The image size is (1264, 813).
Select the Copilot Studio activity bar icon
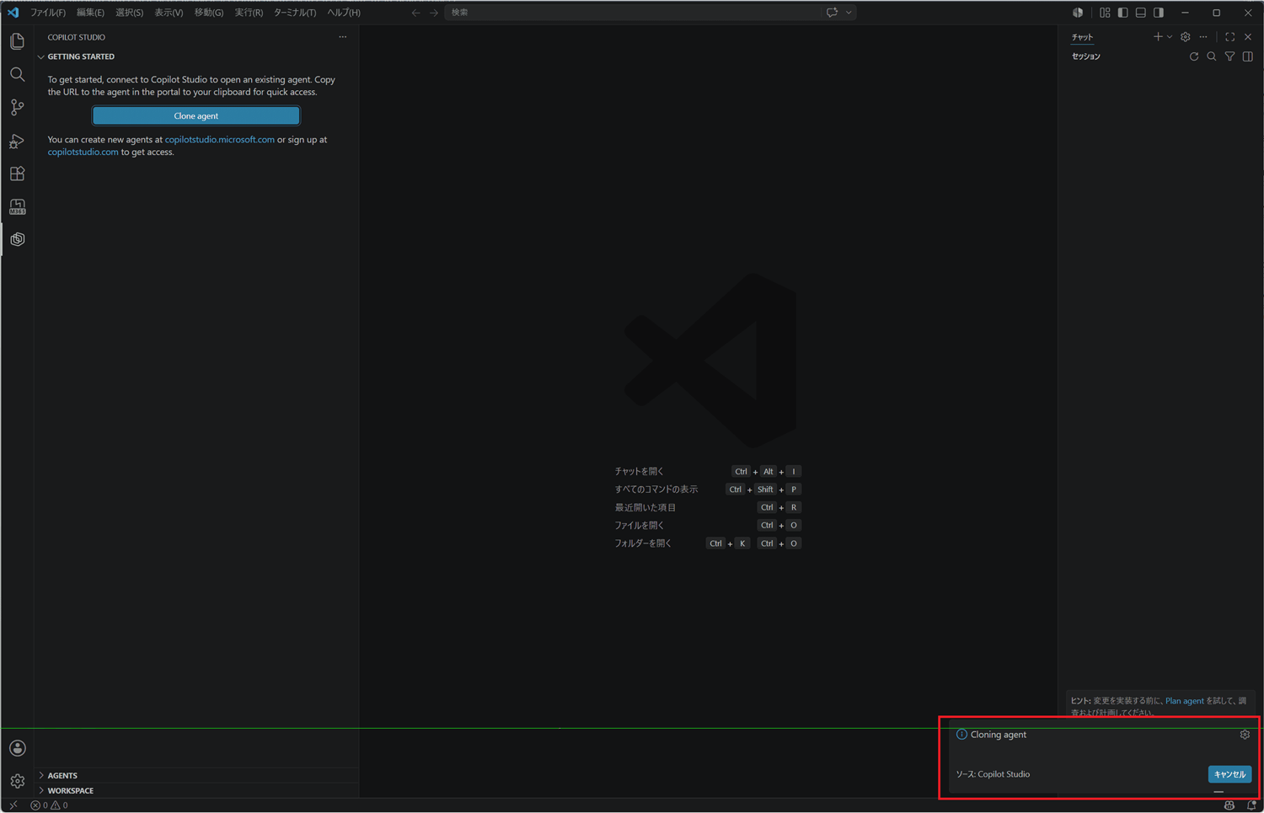(x=17, y=239)
